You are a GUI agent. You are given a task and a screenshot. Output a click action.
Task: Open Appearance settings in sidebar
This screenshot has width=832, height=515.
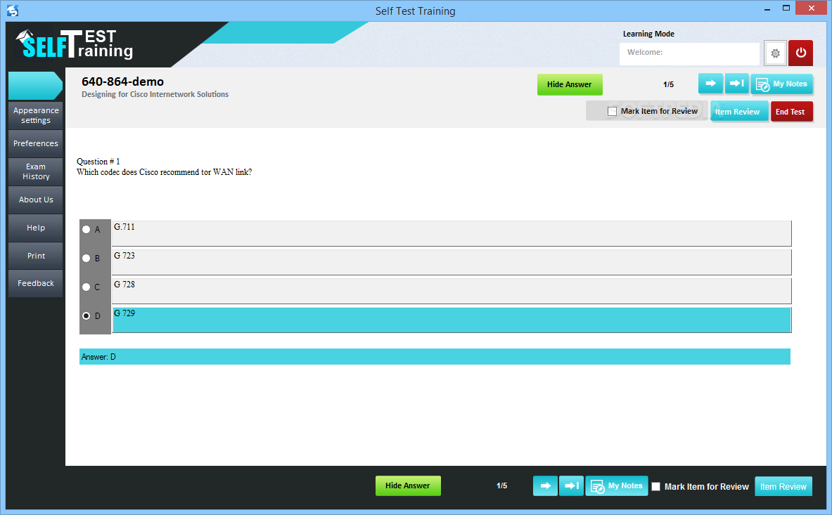[36, 115]
